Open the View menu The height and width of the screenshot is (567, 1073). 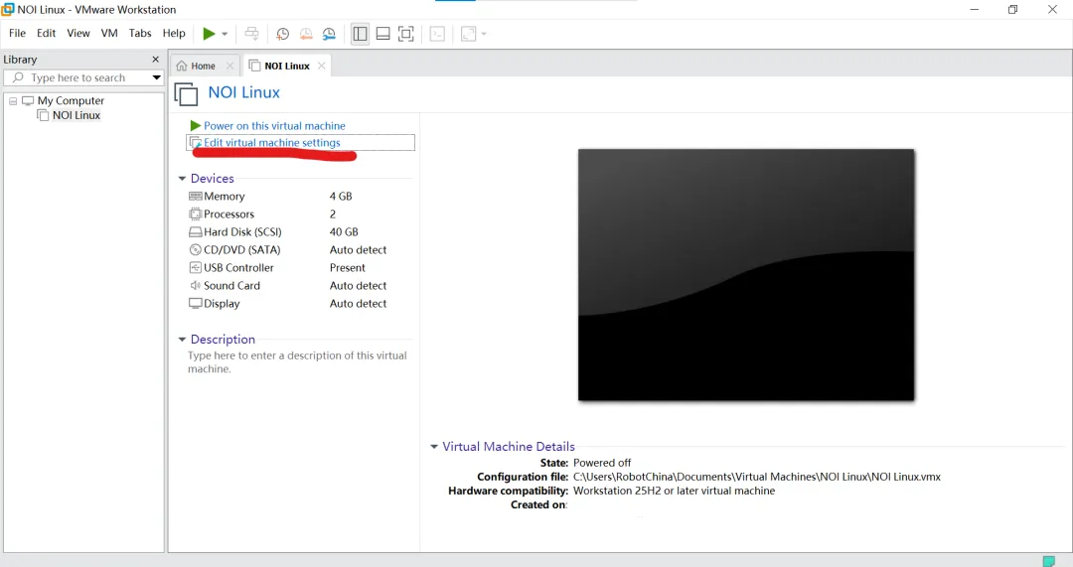78,33
